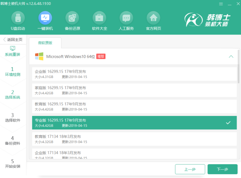Click the version text v.12.6.48.1930
The height and width of the screenshot is (178, 241).
(39, 4)
